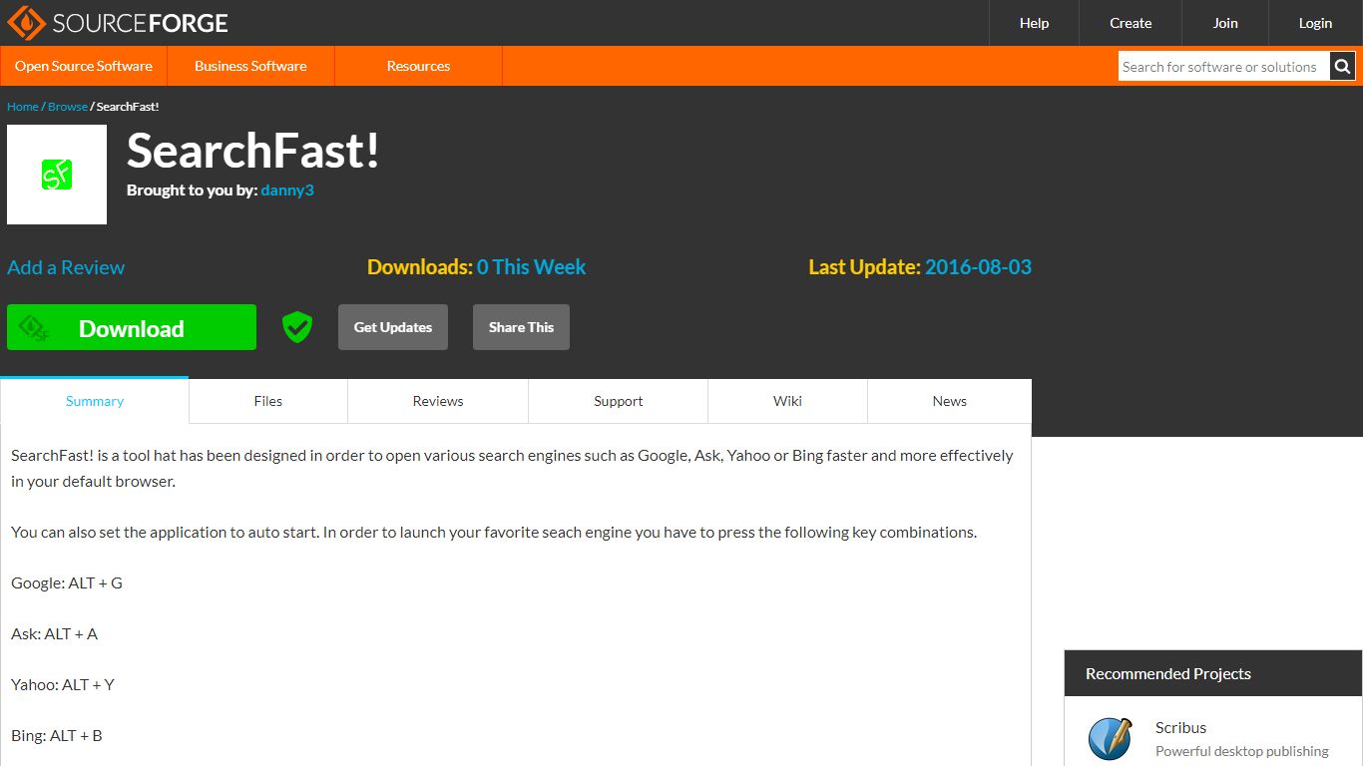Viewport: 1363px width, 766px height.
Task: Click Login in the top bar
Action: click(x=1315, y=23)
